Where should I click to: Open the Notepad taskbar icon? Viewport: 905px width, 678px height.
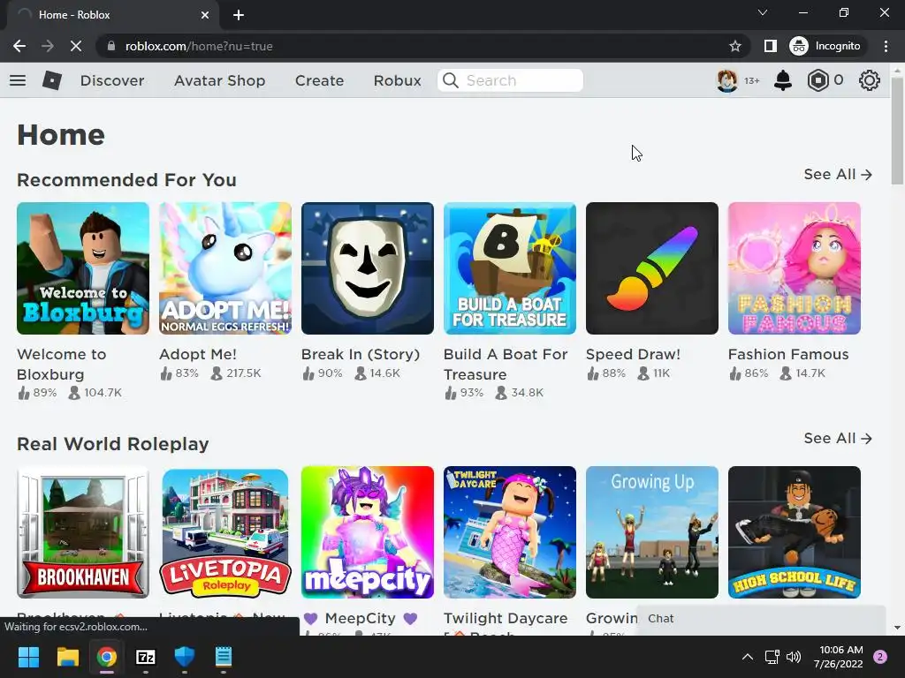[x=224, y=657]
